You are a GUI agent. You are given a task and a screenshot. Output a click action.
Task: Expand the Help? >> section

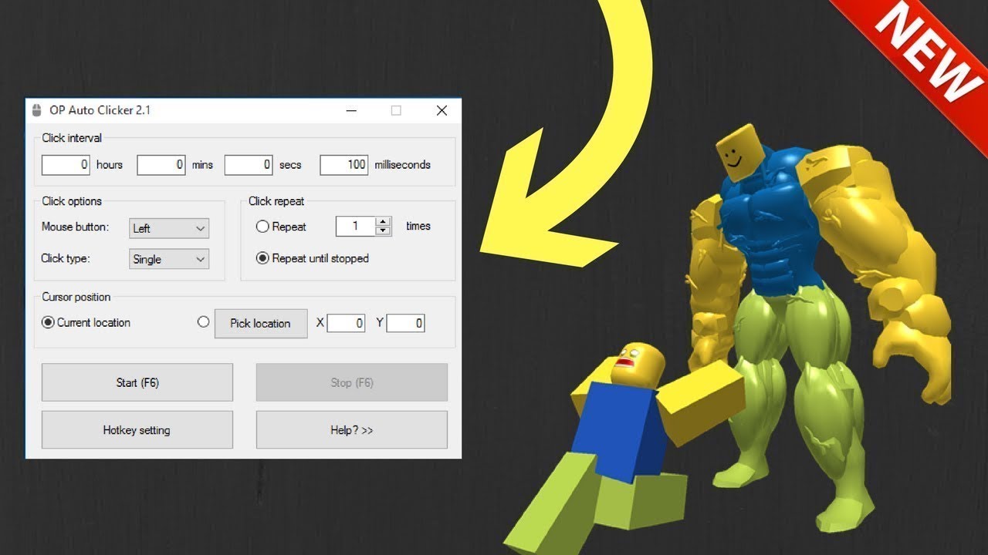coord(352,430)
